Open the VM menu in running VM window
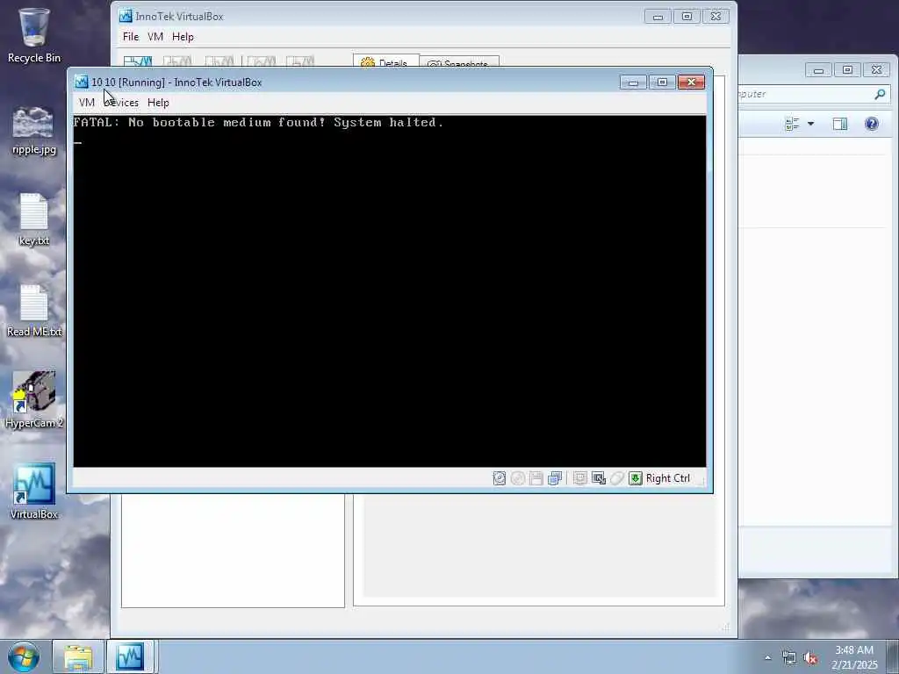This screenshot has height=674, width=899. pos(87,103)
